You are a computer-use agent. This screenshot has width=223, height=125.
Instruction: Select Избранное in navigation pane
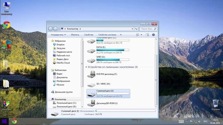tap(59, 41)
